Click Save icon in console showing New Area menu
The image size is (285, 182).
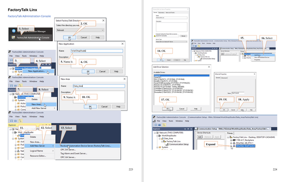(11, 85)
